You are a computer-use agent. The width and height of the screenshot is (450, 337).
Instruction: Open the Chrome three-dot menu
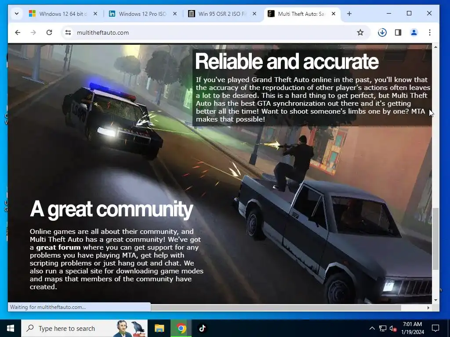click(430, 32)
